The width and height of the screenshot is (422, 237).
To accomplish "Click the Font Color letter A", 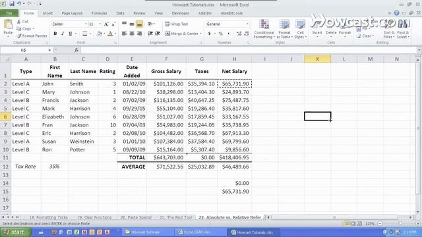I will click(110, 34).
